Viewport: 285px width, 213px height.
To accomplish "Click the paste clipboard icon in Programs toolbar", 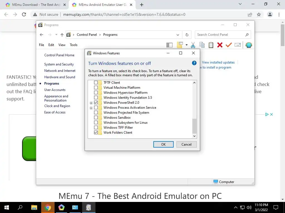I will 211,45.
